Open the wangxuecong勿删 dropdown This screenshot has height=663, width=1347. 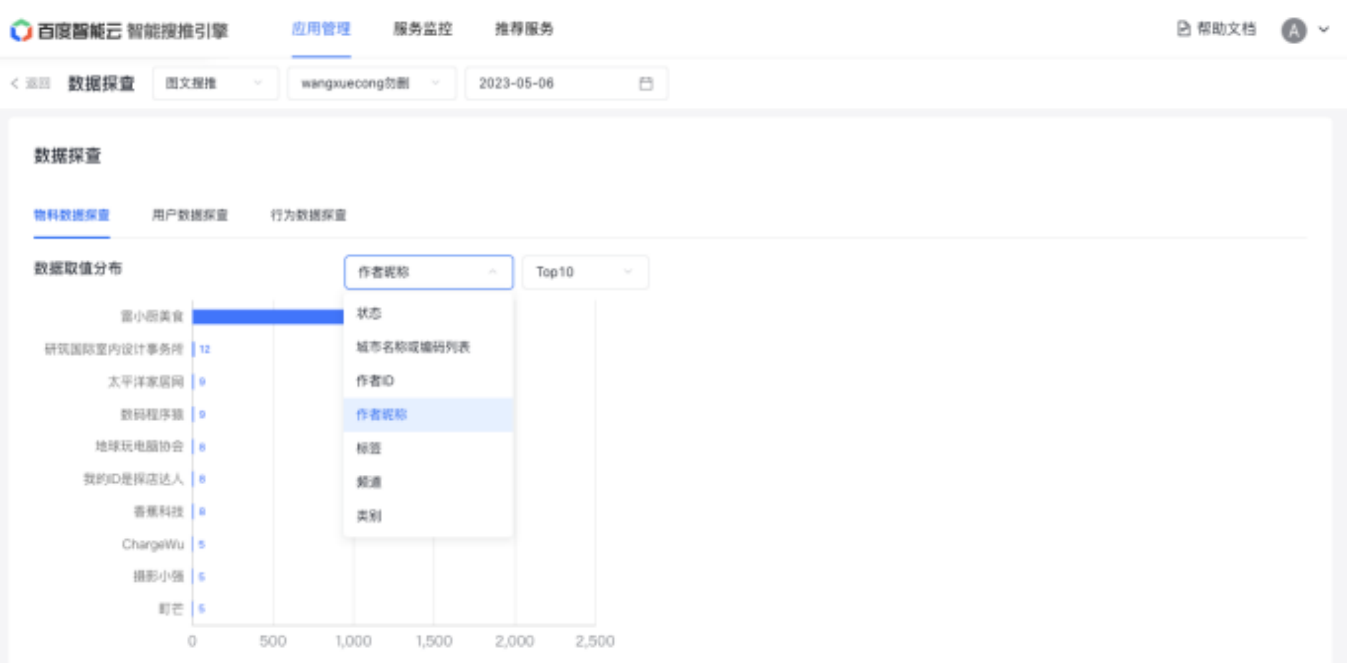(x=371, y=83)
